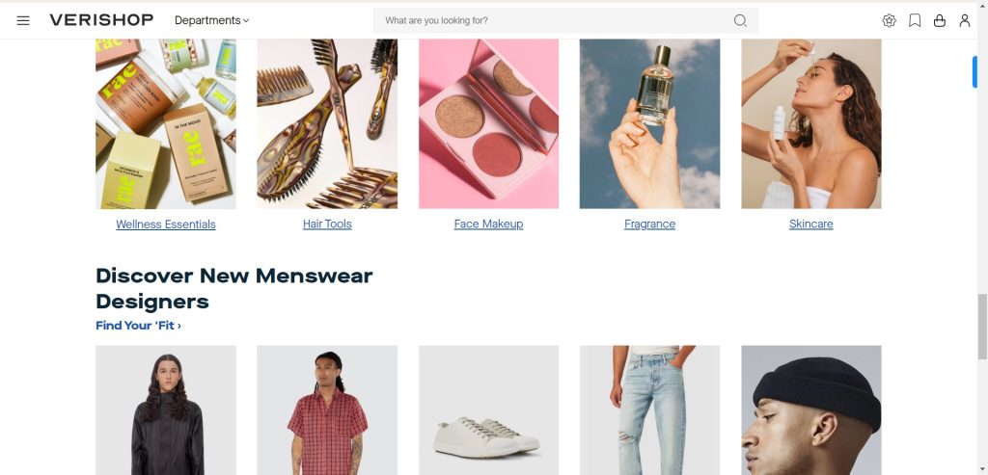Select the perfume bottle image
Viewport: 988px width, 475px height.
tap(649, 124)
